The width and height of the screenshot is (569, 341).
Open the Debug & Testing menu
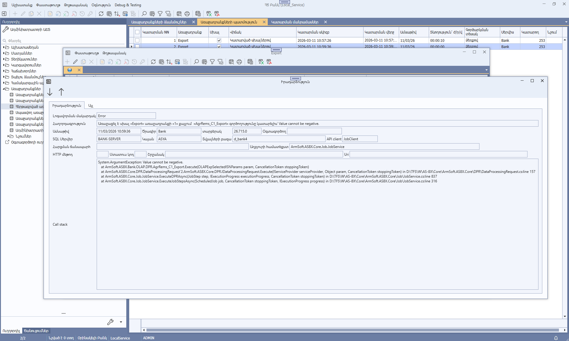(x=128, y=5)
